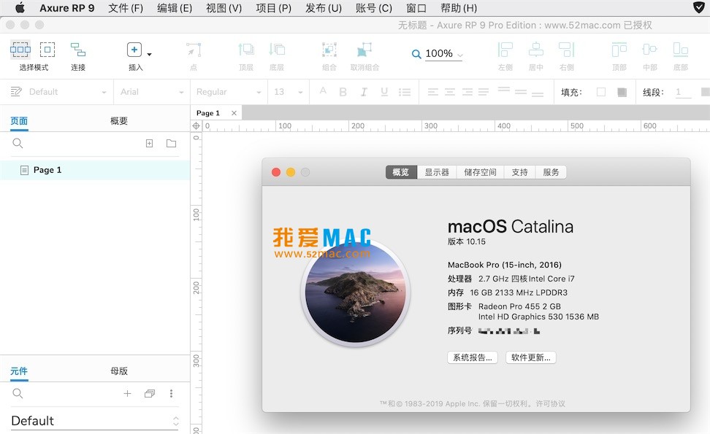Click Align Left (左侧) icon

505,50
